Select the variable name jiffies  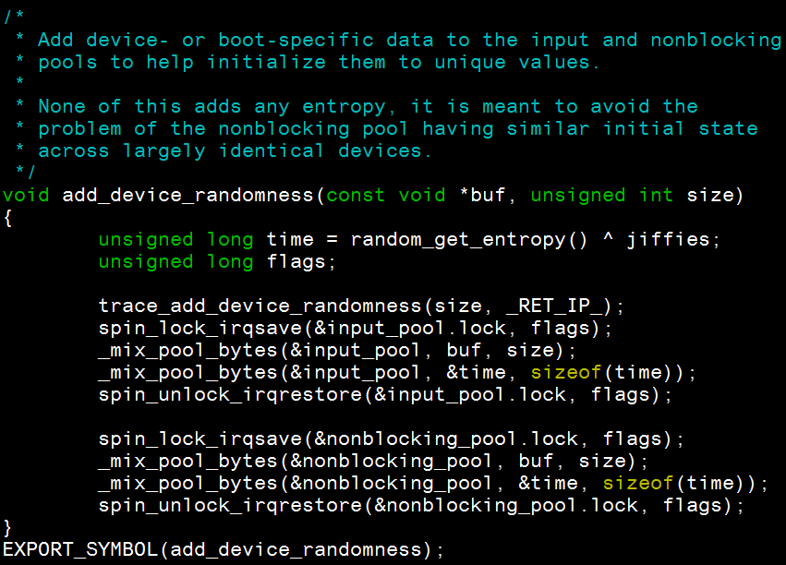[x=671, y=239]
